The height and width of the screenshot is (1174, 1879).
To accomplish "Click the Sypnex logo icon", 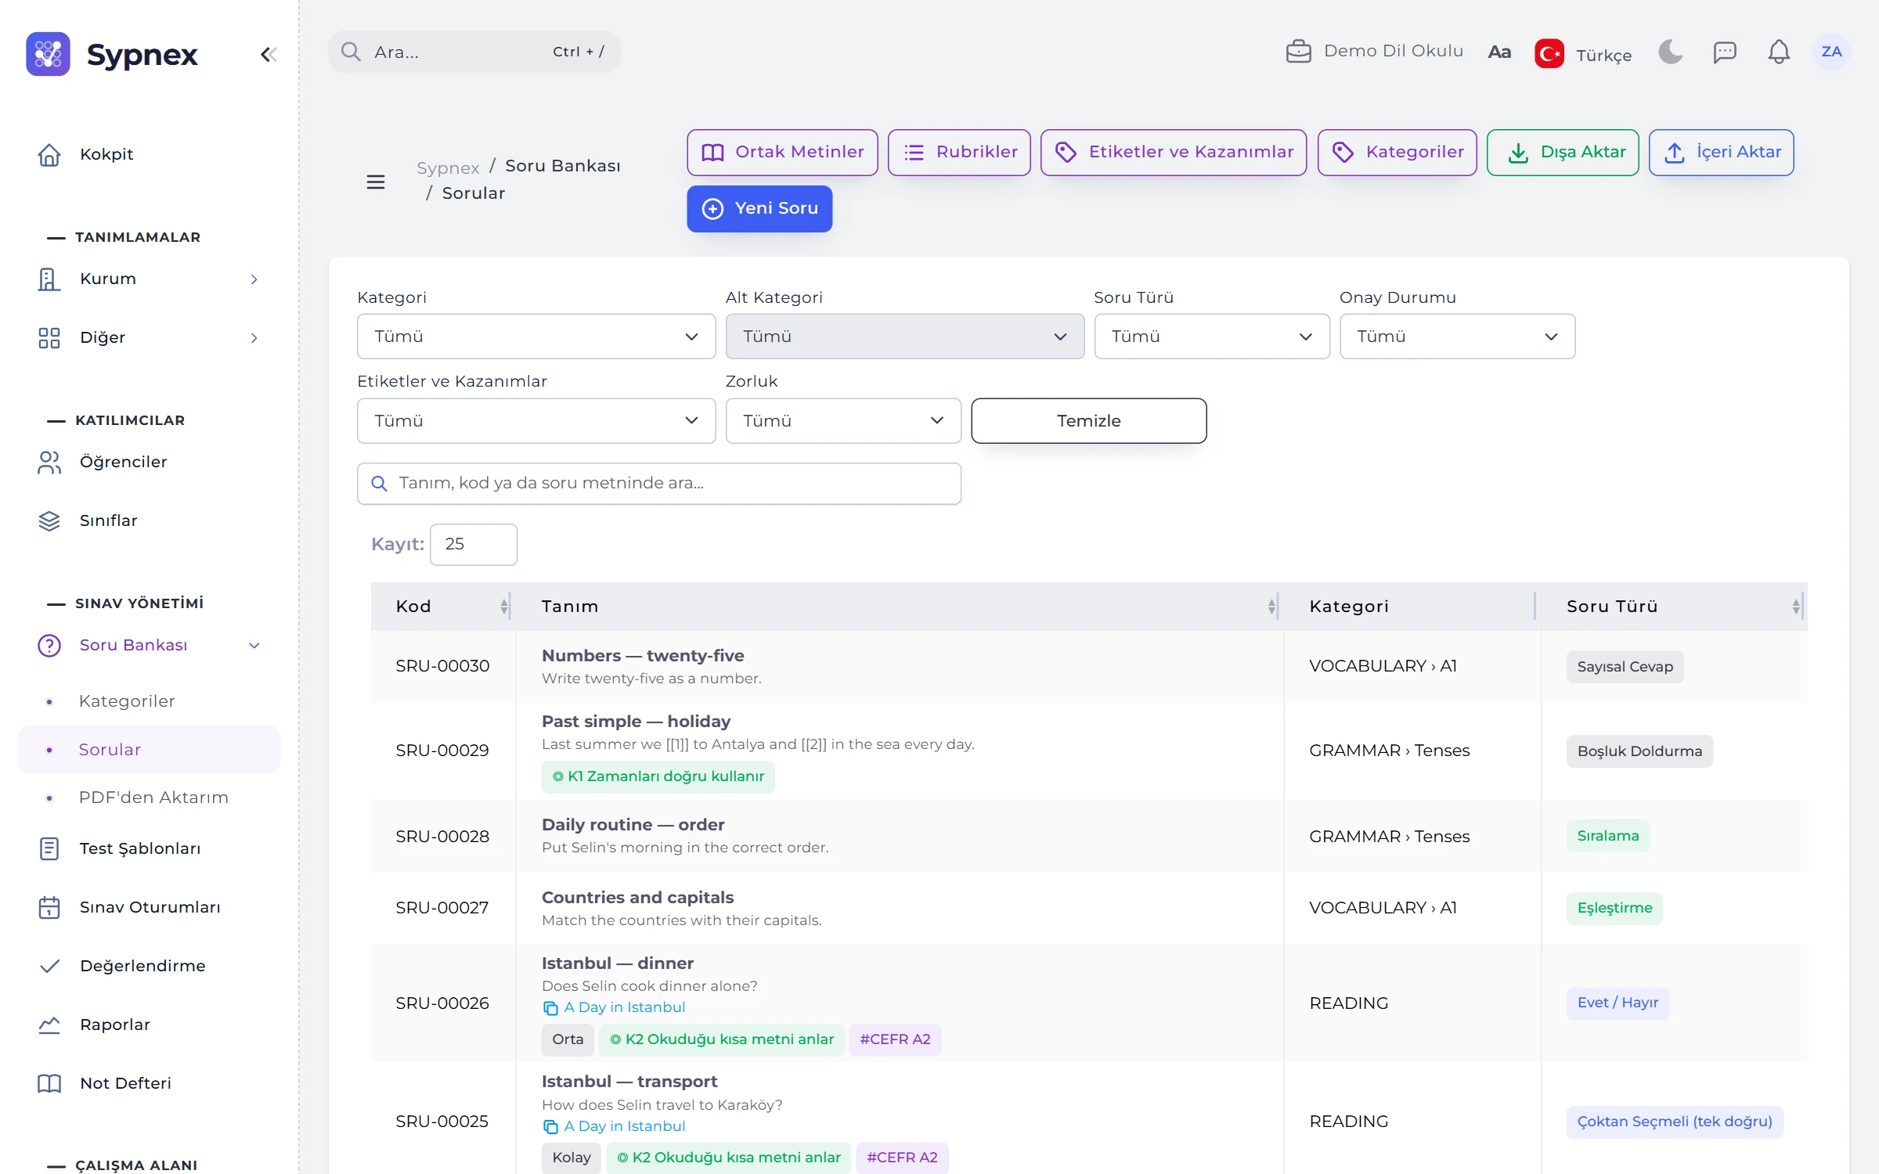I will click(48, 54).
